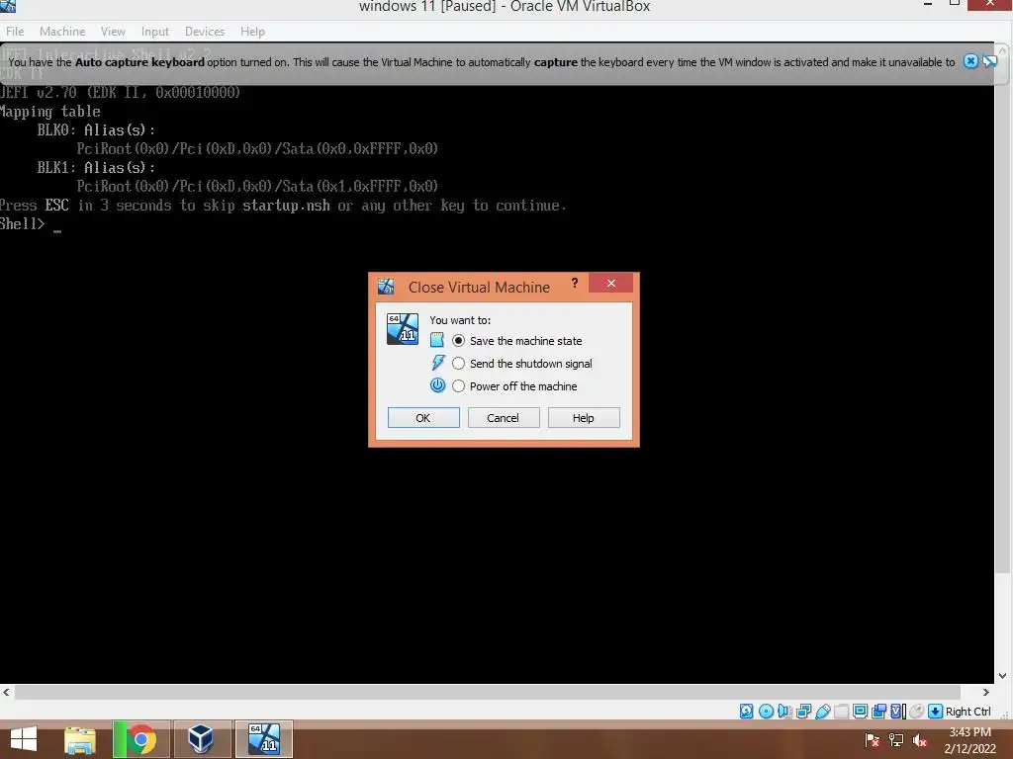Click the horizontal scrollbar right arrow
Screen dimensions: 1013x759
(986, 692)
